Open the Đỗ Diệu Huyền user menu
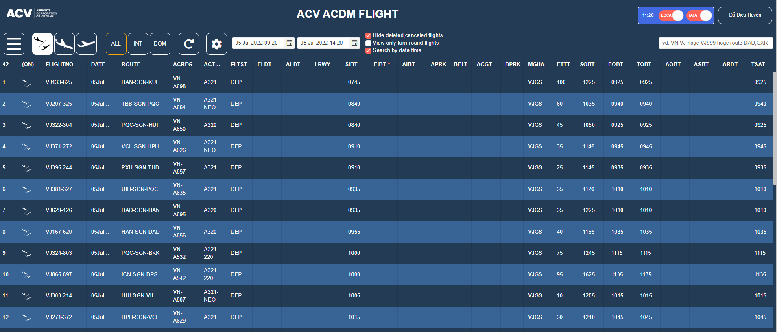 coord(744,15)
